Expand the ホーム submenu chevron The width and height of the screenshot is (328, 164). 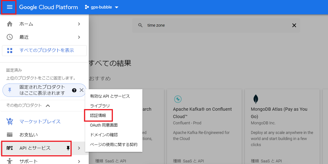point(79,24)
